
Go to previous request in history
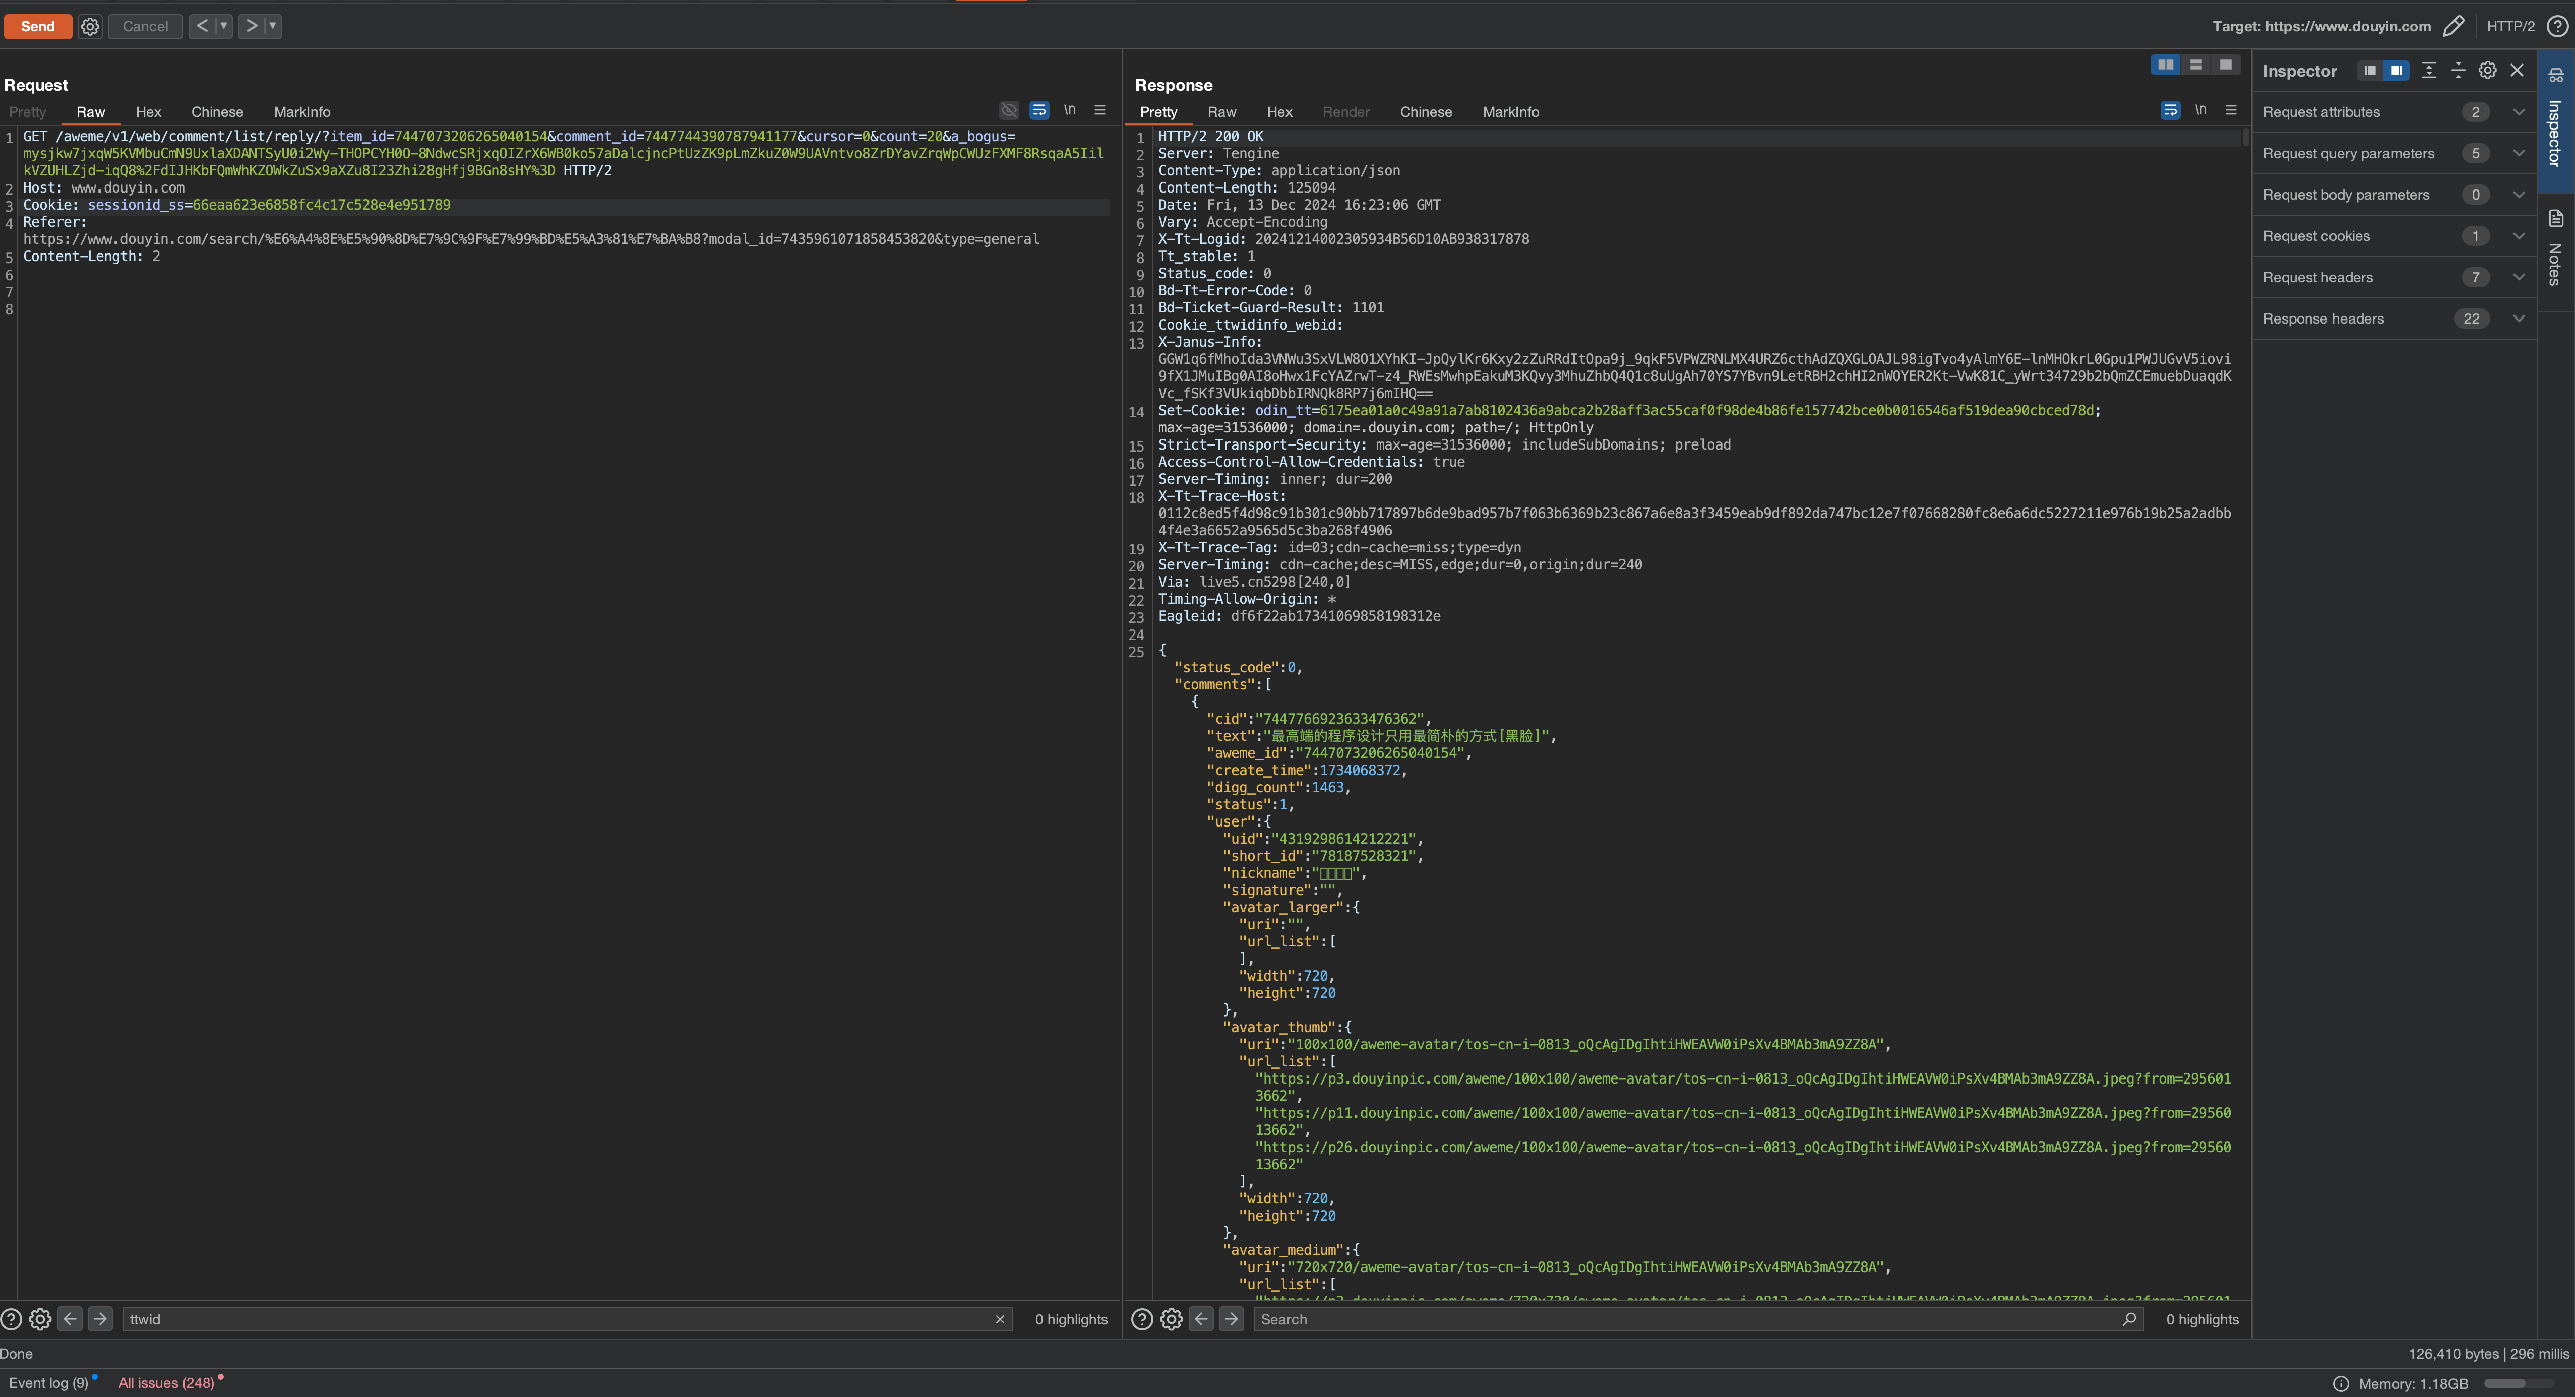(202, 26)
